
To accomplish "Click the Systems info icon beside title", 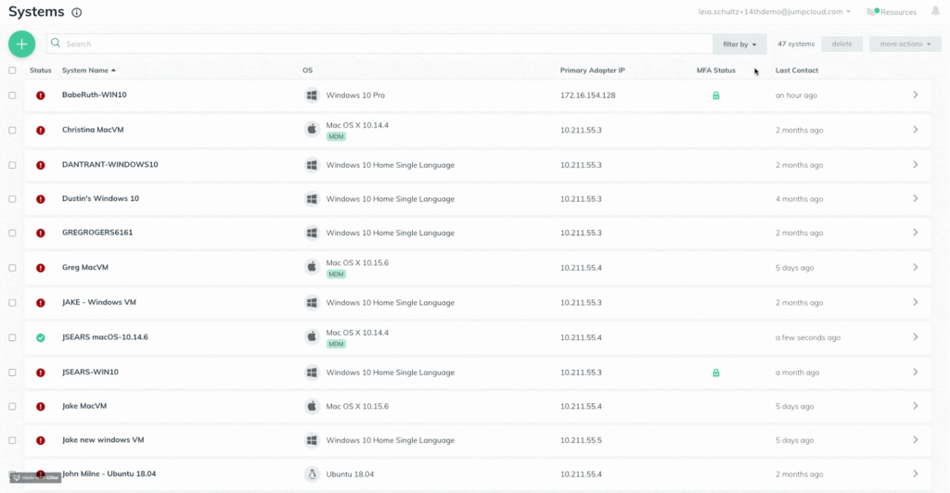I will pyautogui.click(x=76, y=13).
